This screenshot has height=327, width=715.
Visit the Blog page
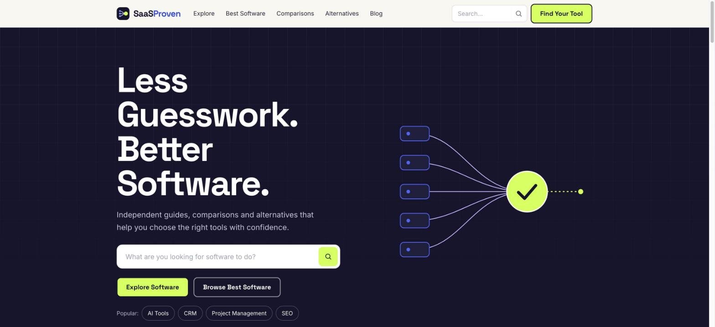(376, 14)
